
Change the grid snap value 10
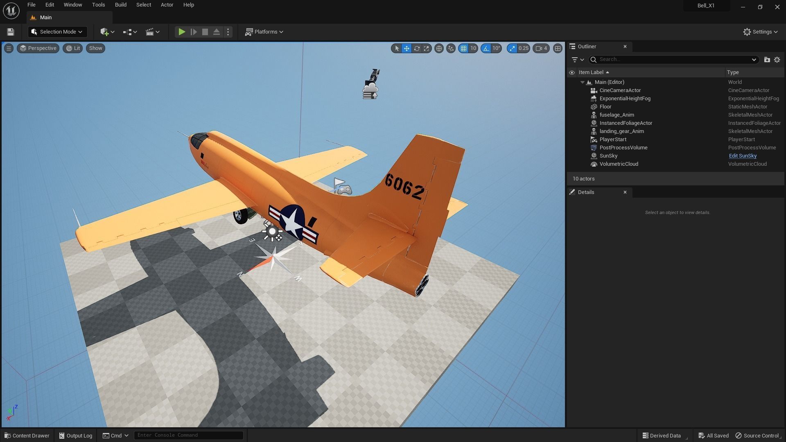pos(473,48)
